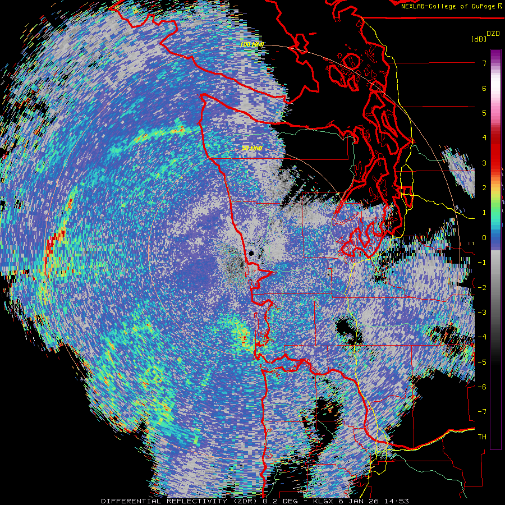Click the 50 NMI range ring label
This screenshot has height=505, width=505.
click(252, 148)
